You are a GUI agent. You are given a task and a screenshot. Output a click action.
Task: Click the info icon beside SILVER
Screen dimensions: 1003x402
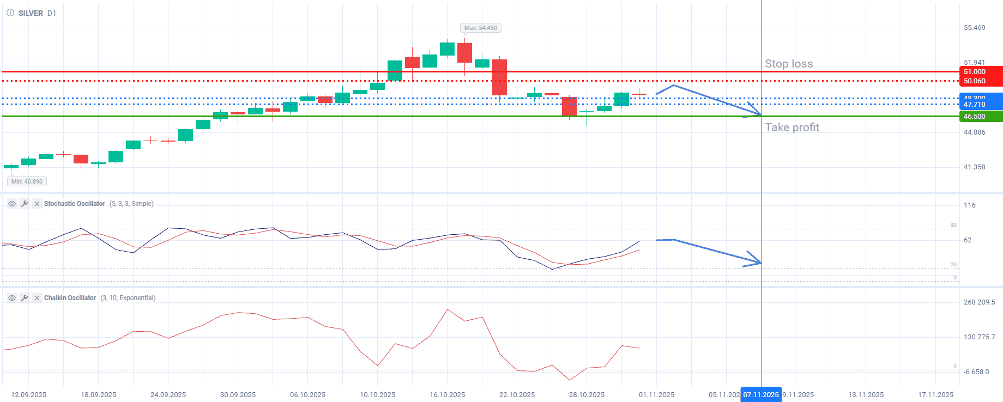coord(10,13)
